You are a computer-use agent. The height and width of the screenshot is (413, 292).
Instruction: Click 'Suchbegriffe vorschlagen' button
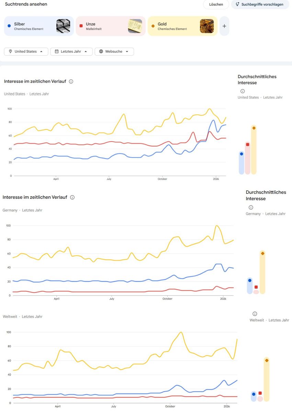tap(260, 4)
